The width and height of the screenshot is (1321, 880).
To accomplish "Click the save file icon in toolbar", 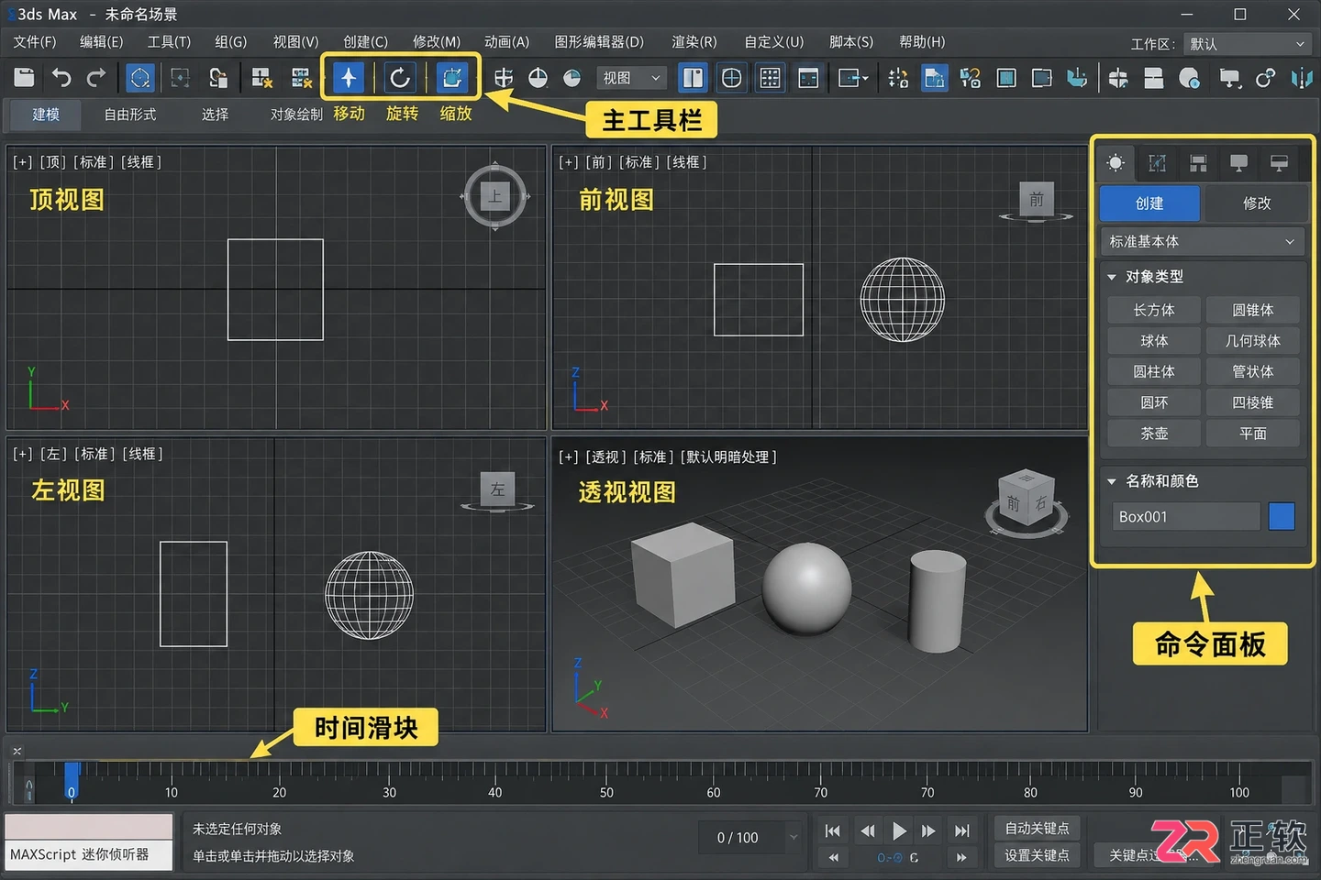I will point(25,78).
